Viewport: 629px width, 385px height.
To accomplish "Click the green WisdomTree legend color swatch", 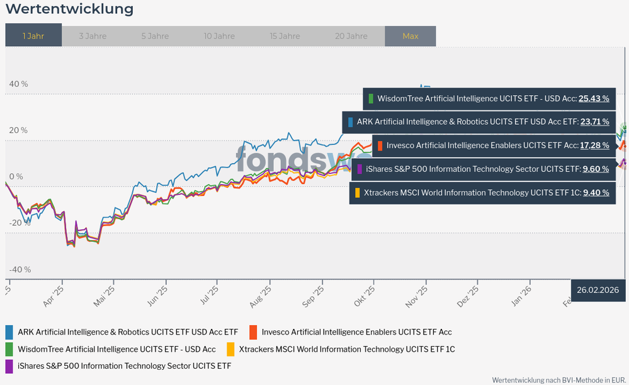I will [x=9, y=349].
